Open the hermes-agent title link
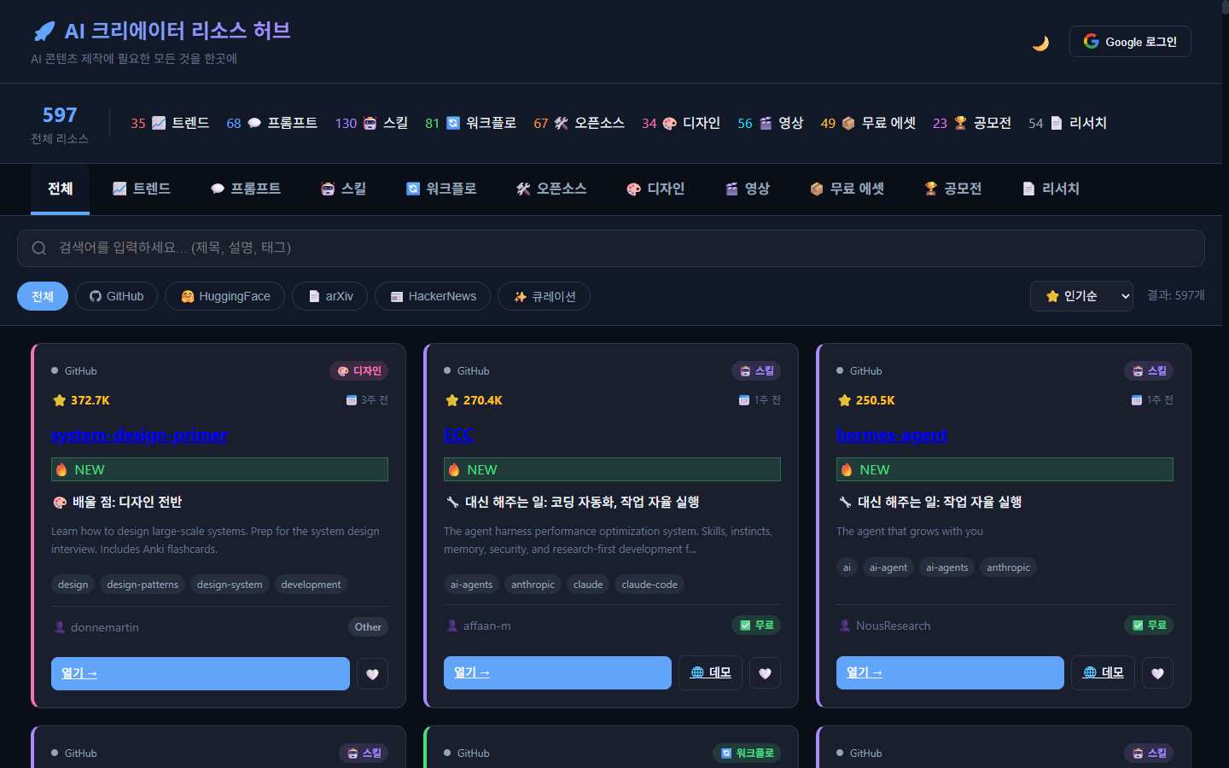 coord(892,435)
